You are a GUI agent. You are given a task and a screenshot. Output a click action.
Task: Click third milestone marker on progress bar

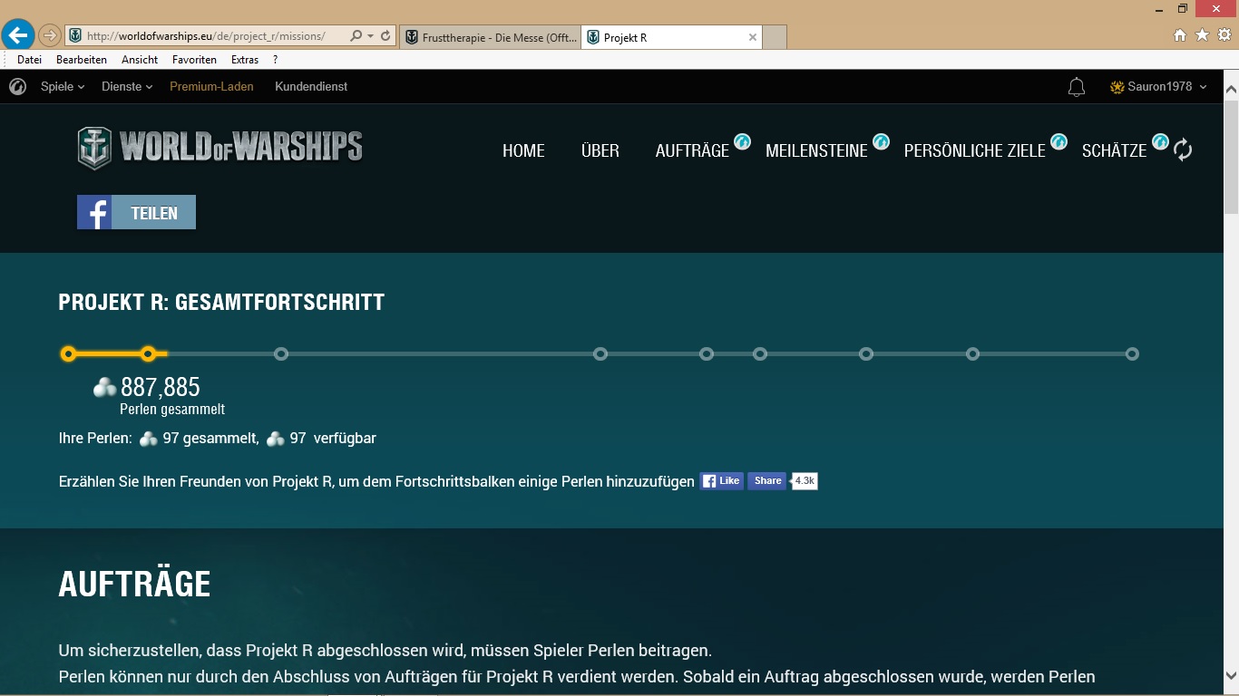pos(281,353)
